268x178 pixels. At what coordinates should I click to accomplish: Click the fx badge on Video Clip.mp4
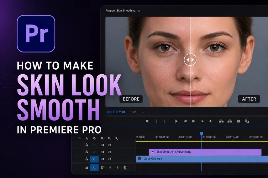139,159
